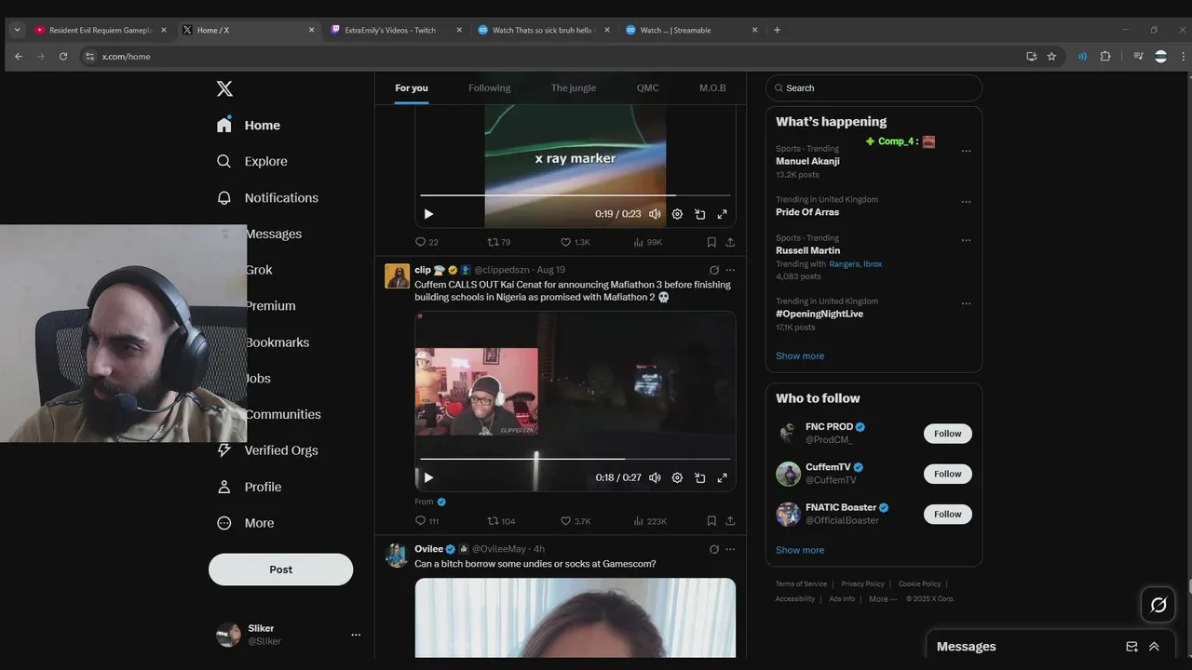Image resolution: width=1192 pixels, height=670 pixels.
Task: Like the post with 3.7K likes
Action: pos(576,521)
